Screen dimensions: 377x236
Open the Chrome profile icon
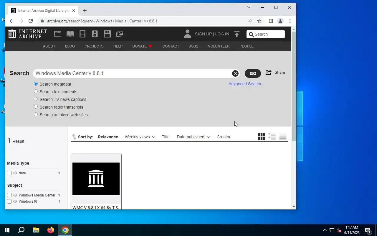coord(280,21)
